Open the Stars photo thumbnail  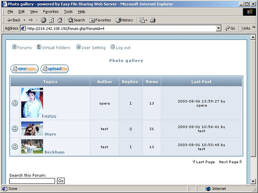[x=32, y=129]
